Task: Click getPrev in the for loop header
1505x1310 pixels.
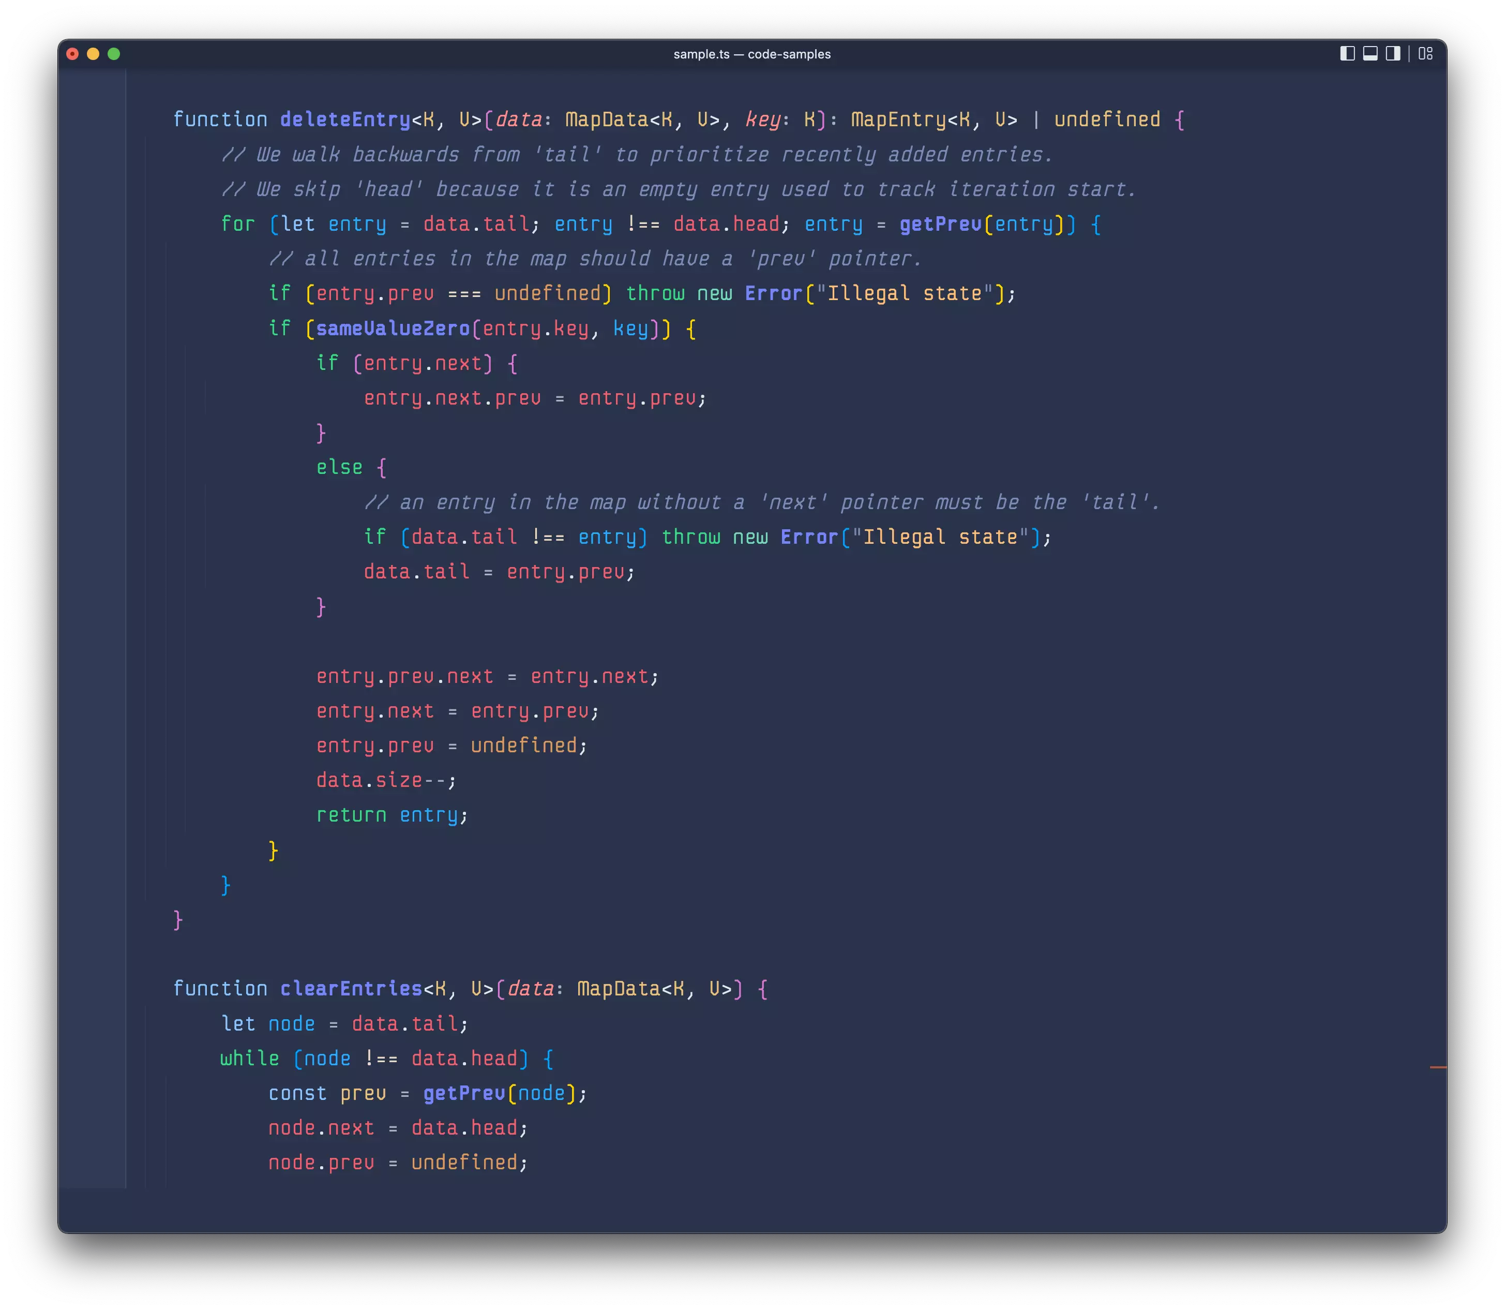Action: click(x=940, y=224)
